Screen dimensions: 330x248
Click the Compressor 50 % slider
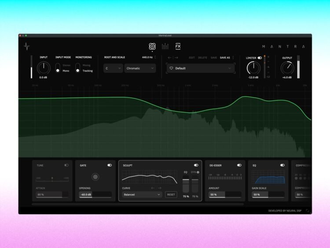303,195
